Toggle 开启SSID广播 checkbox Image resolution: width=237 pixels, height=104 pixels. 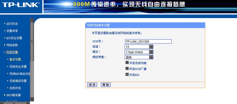pos(127,68)
